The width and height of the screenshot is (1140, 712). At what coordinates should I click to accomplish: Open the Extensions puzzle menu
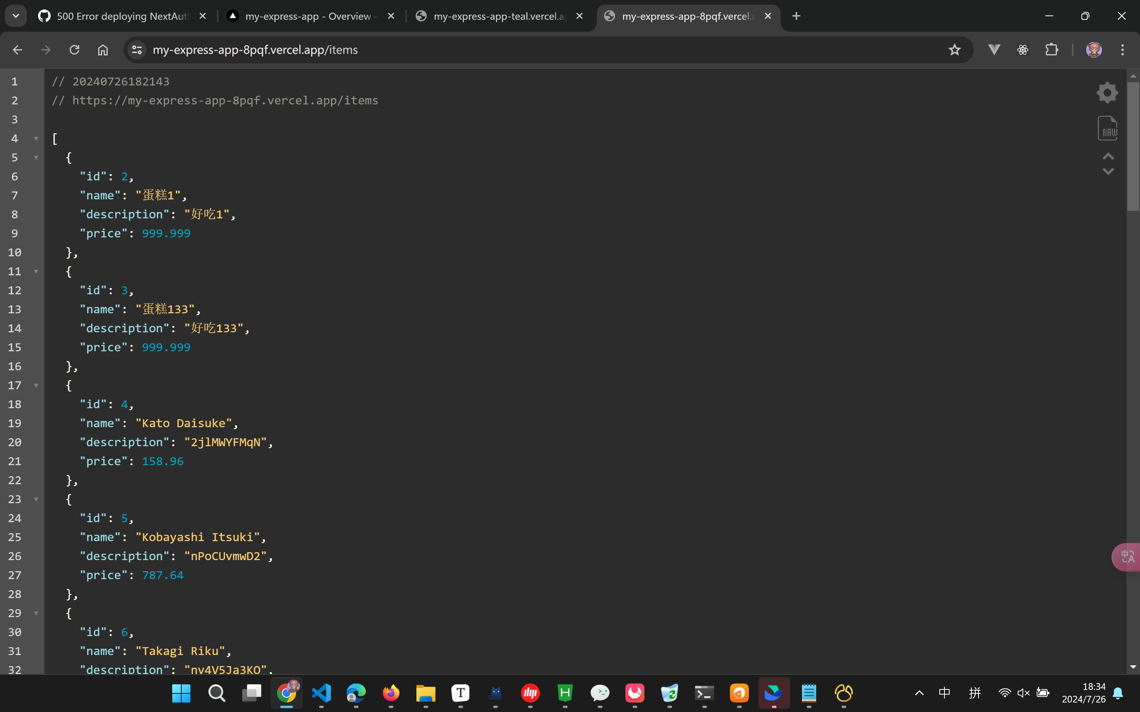(x=1051, y=50)
